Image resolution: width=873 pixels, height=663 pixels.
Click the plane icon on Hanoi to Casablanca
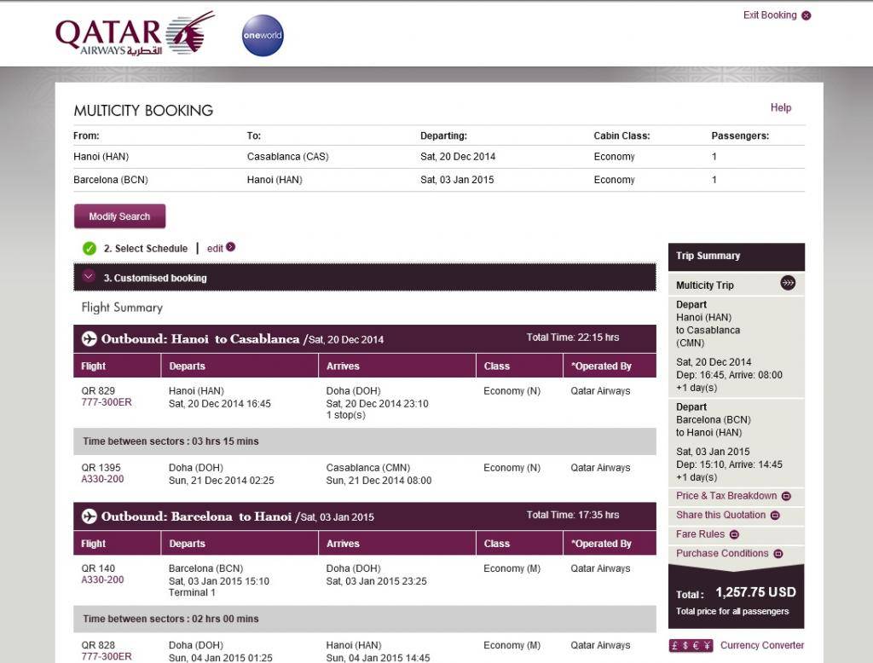(x=89, y=338)
